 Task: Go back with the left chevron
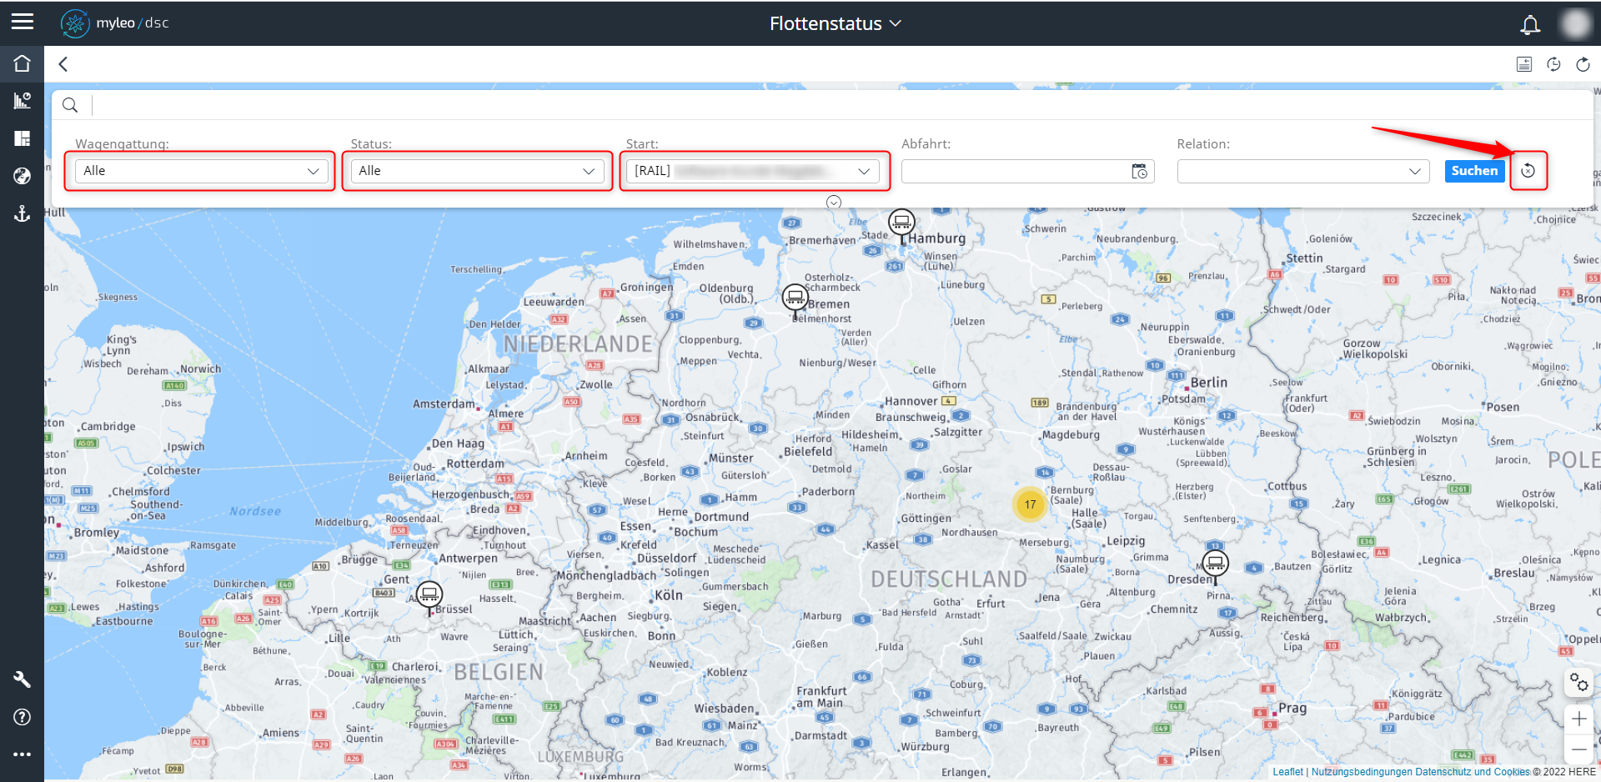point(63,64)
